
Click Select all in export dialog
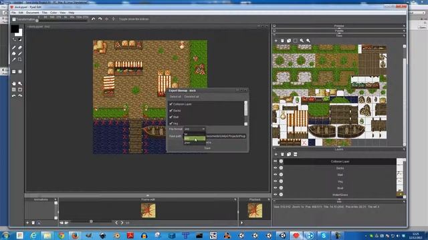pyautogui.click(x=175, y=97)
